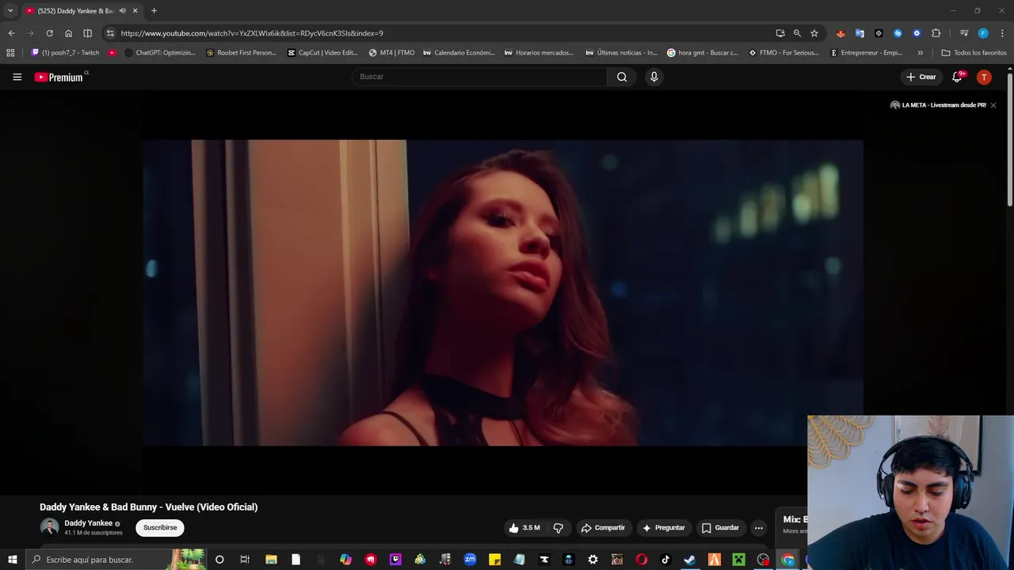Toggle the side panel button
Screen dimensions: 1014x570
coord(87,33)
